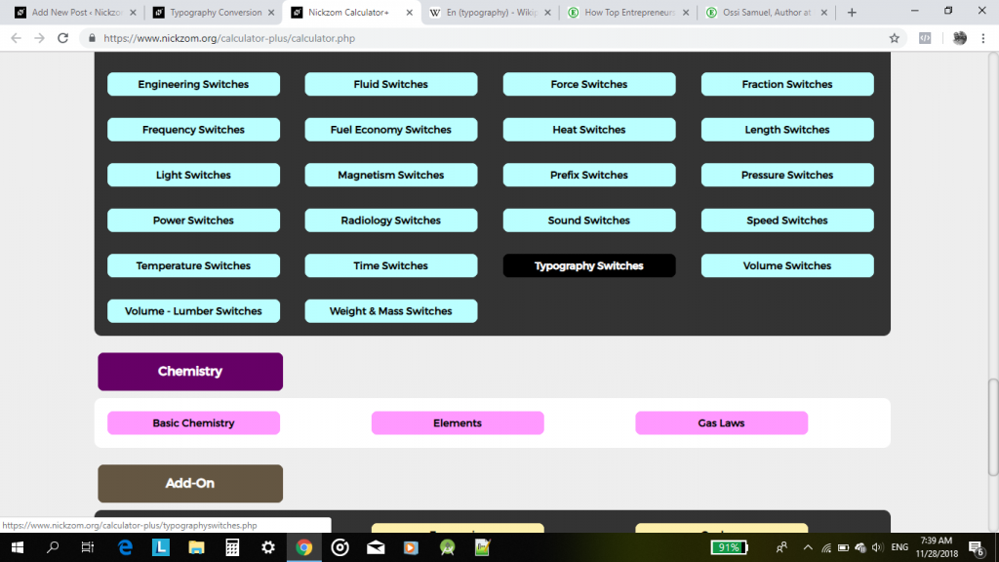Click the site padlock icon
999x562 pixels.
pos(92,38)
